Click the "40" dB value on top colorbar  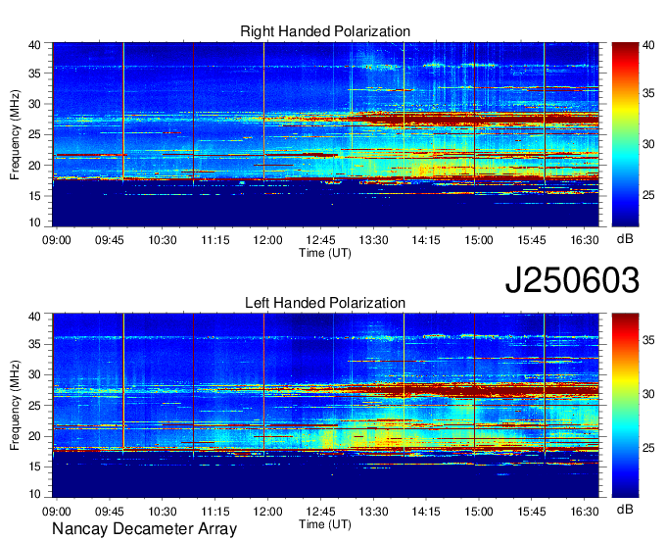pos(648,45)
